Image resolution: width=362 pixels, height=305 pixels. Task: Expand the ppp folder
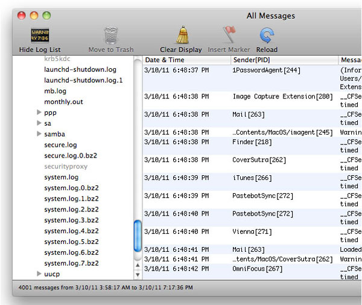click(39, 112)
